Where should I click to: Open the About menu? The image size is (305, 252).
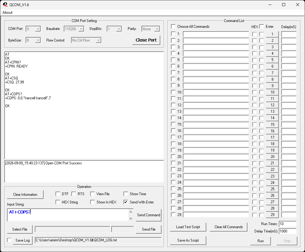pyautogui.click(x=7, y=13)
